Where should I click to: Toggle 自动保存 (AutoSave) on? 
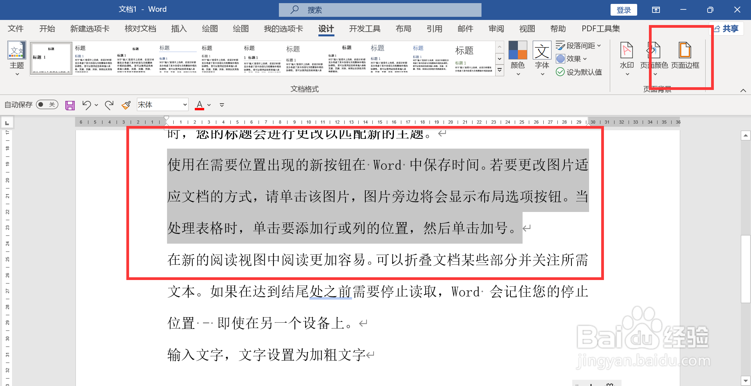(47, 104)
